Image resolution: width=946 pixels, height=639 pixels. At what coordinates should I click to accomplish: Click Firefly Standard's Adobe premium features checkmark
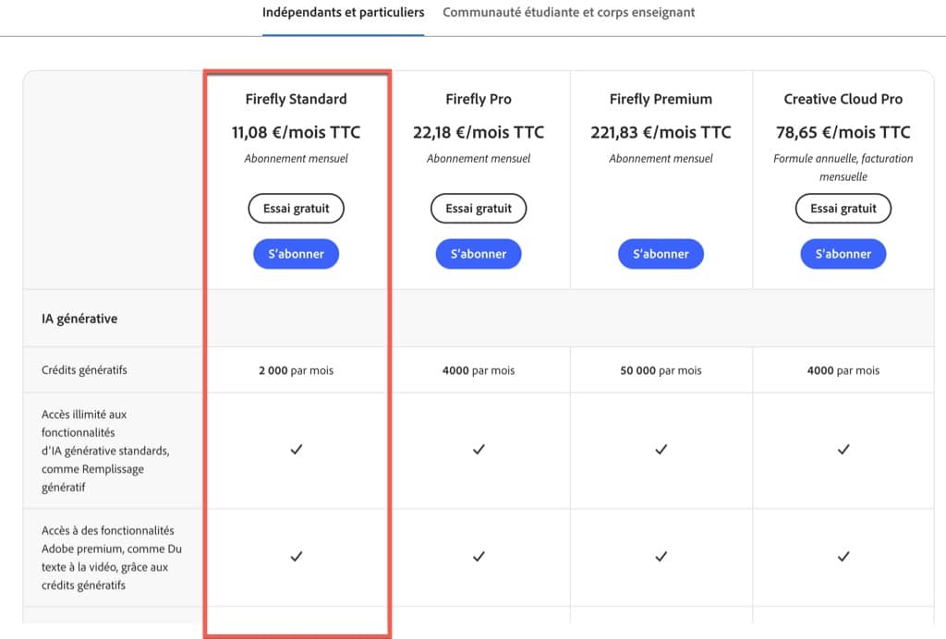(297, 557)
